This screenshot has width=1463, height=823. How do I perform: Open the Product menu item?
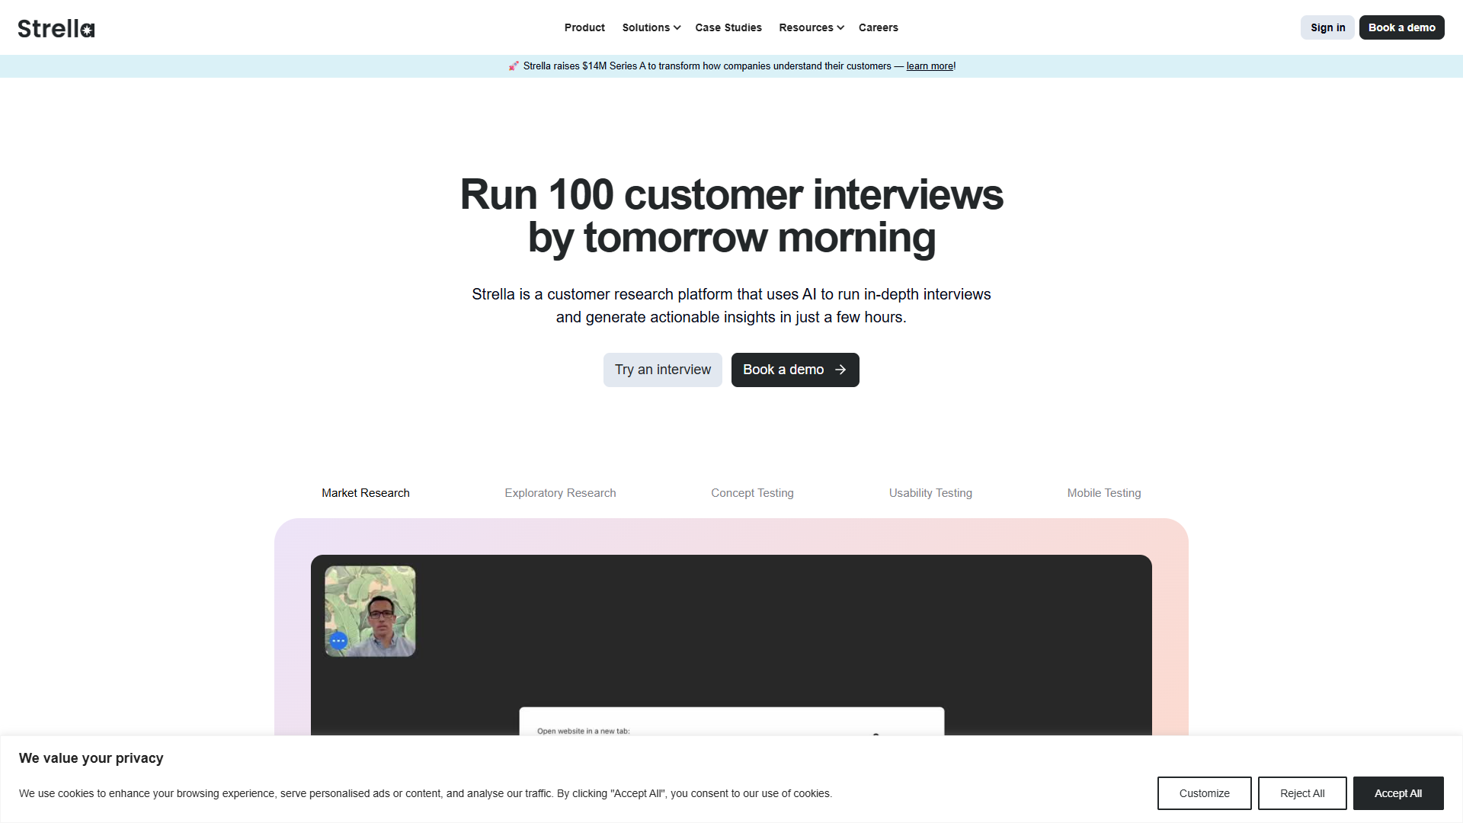click(584, 27)
